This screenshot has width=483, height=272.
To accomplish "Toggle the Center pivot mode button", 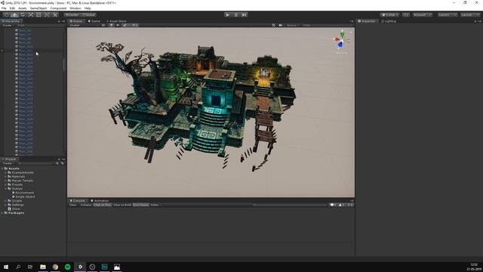I will (72, 15).
